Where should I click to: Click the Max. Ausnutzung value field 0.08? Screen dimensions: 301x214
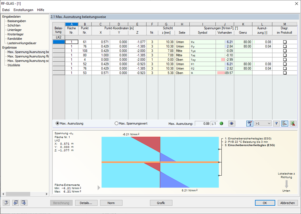pyautogui.click(x=202, y=124)
